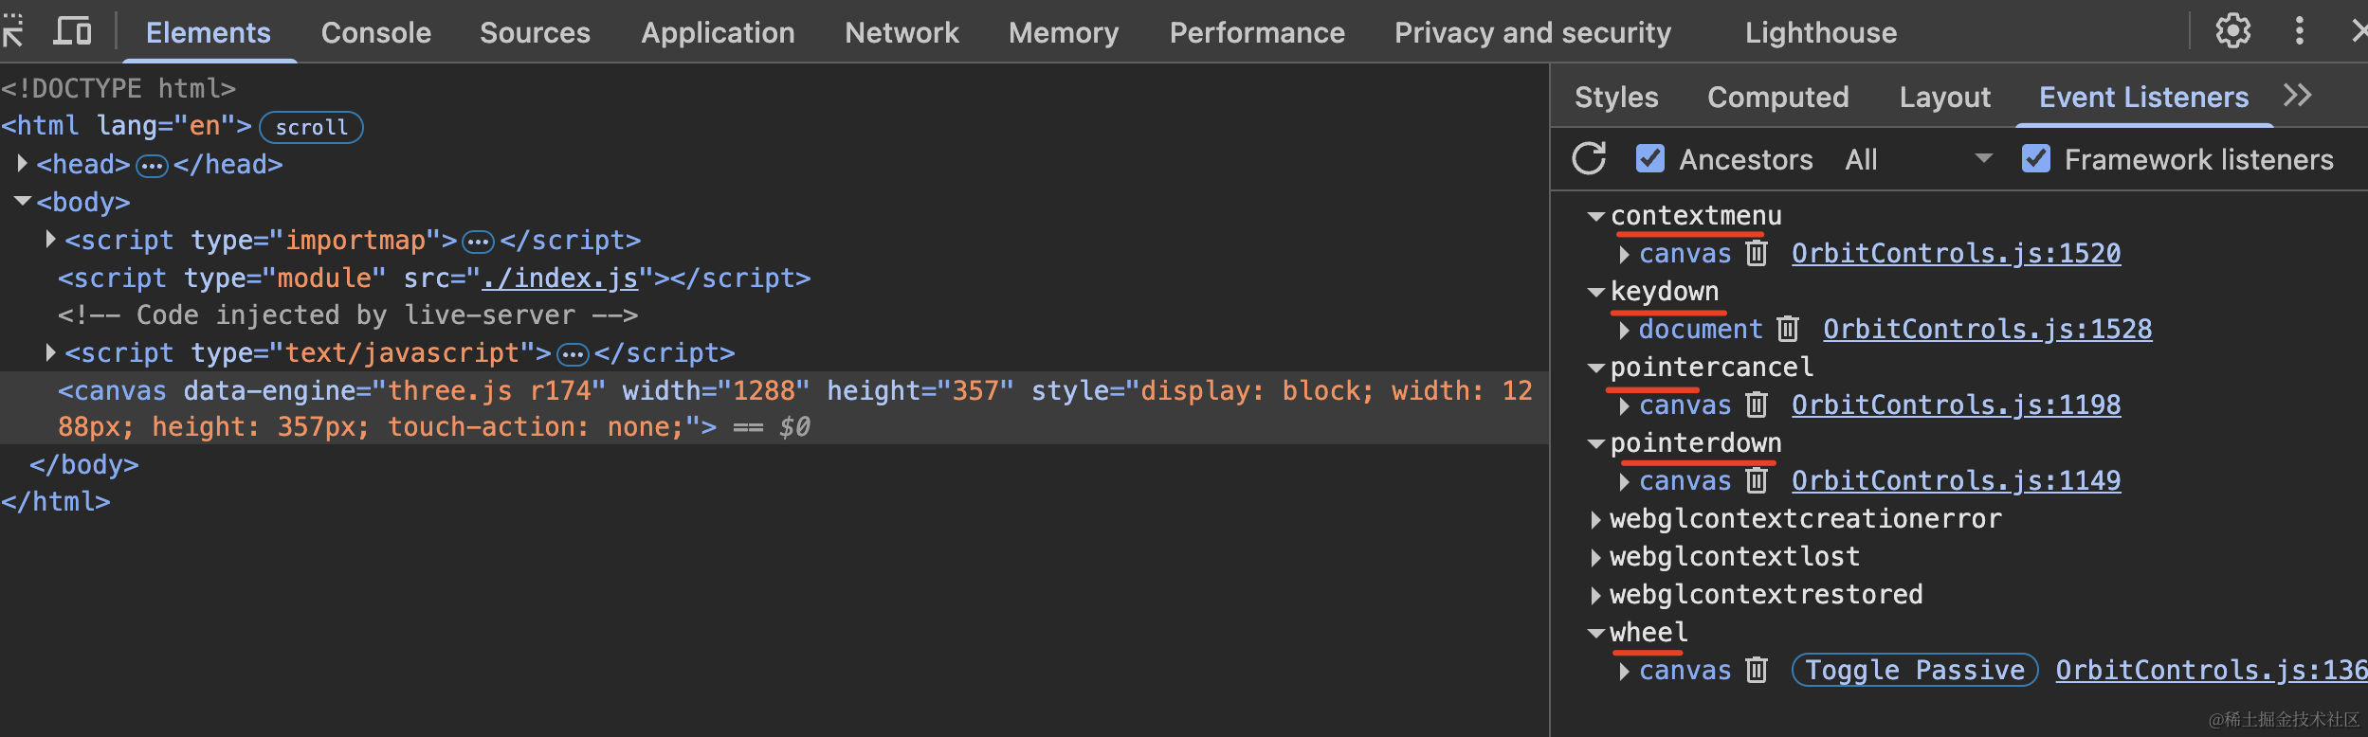The image size is (2368, 737).
Task: Open OrbitControls.js:1520 source link
Action: [1957, 254]
